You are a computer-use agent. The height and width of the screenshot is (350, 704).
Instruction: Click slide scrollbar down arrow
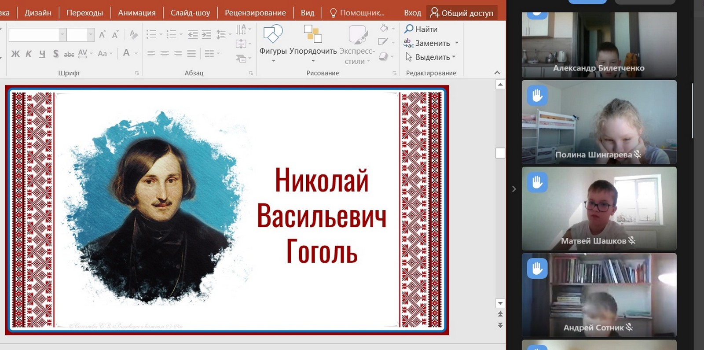[500, 303]
